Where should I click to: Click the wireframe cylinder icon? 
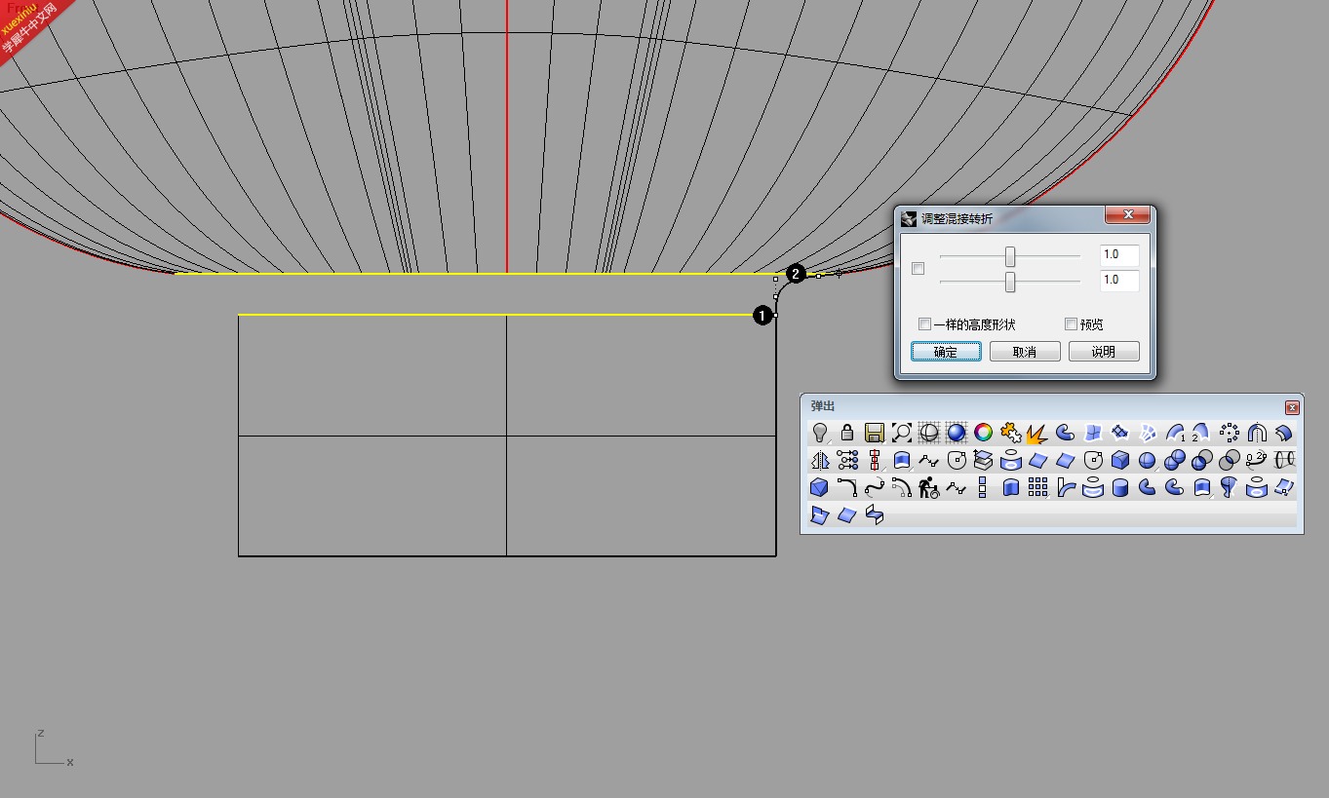pos(1285,459)
